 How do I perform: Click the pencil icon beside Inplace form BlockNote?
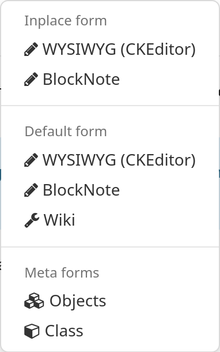point(31,79)
